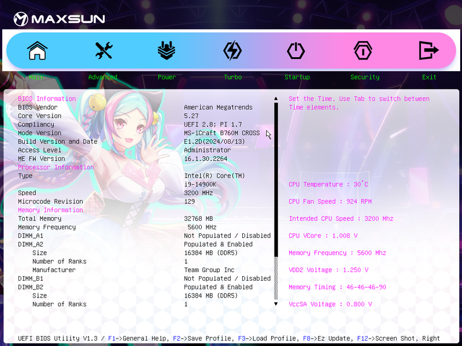
Task: Click the UEFI BIOS Utility V1.3 text
Action: tap(58, 338)
